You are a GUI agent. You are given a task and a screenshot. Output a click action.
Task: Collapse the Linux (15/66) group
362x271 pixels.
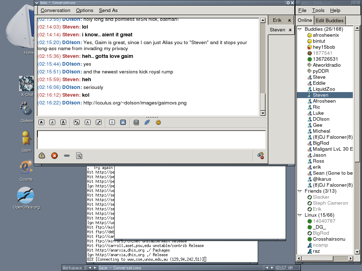(300, 215)
